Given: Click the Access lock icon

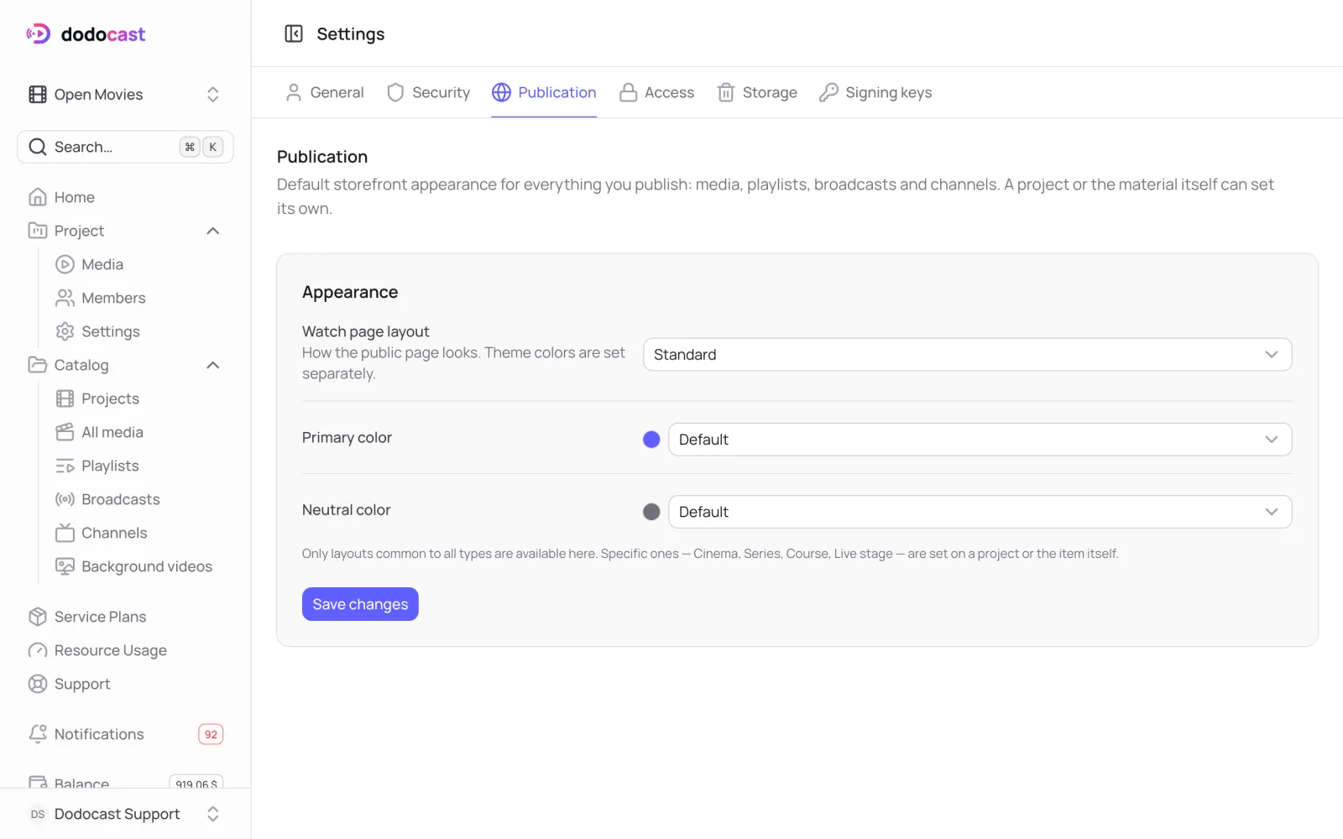Looking at the screenshot, I should [628, 92].
